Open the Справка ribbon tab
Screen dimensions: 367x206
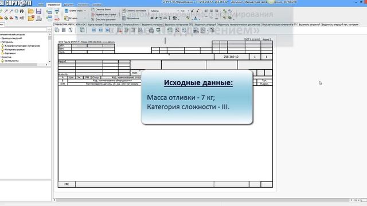(97, 5)
